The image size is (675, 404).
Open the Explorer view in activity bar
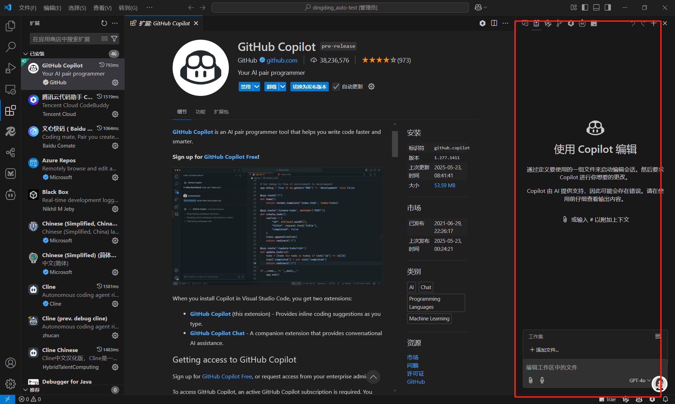[11, 26]
